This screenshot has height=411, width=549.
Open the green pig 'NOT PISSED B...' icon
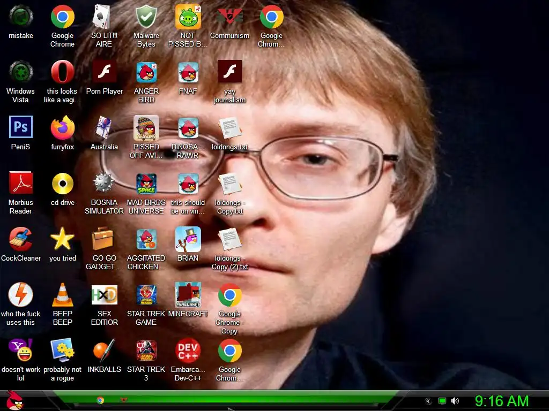coord(188,17)
